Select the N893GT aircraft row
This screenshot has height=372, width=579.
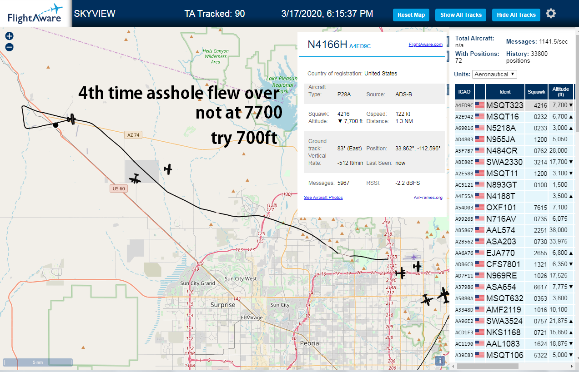coord(514,184)
